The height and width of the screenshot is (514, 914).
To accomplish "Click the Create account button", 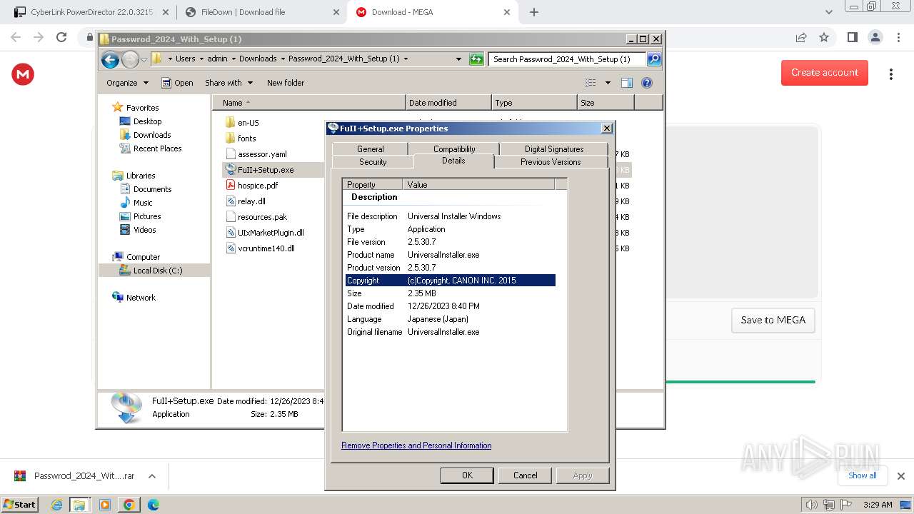I will tap(824, 73).
